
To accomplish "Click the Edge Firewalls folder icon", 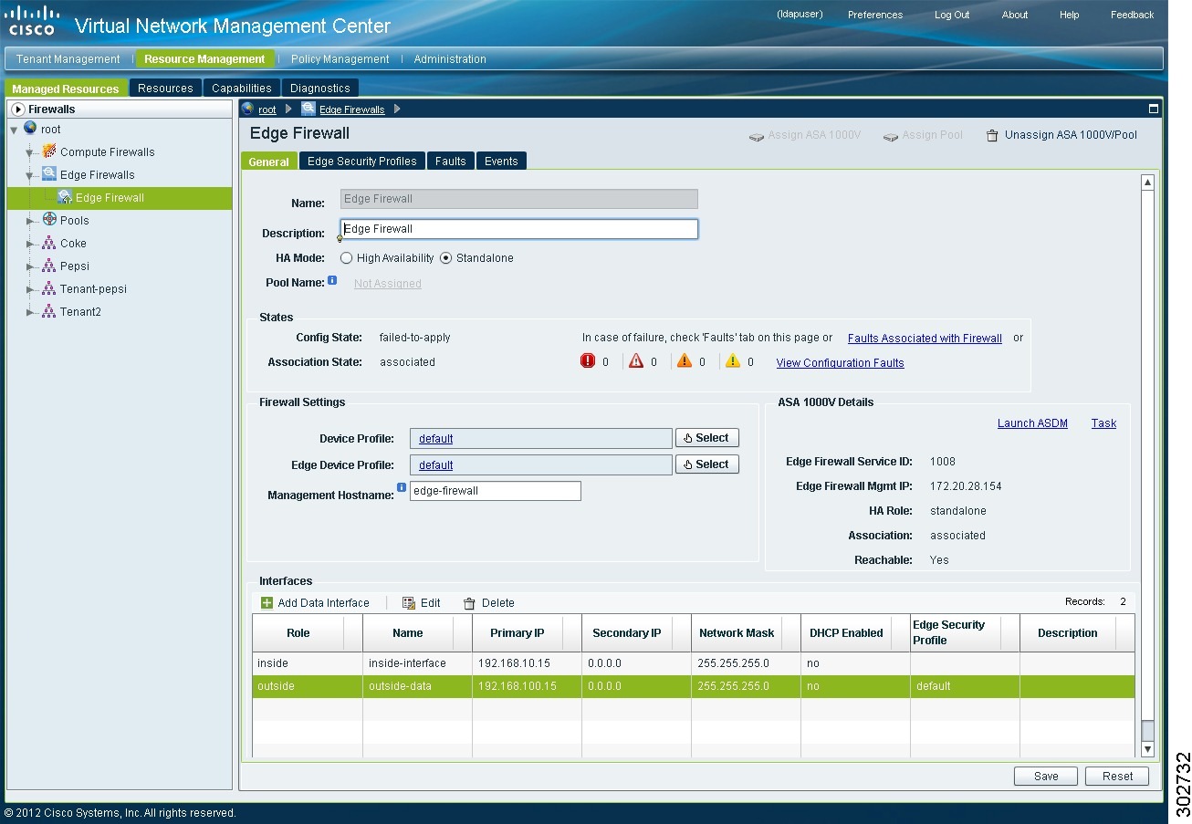I will [x=49, y=174].
